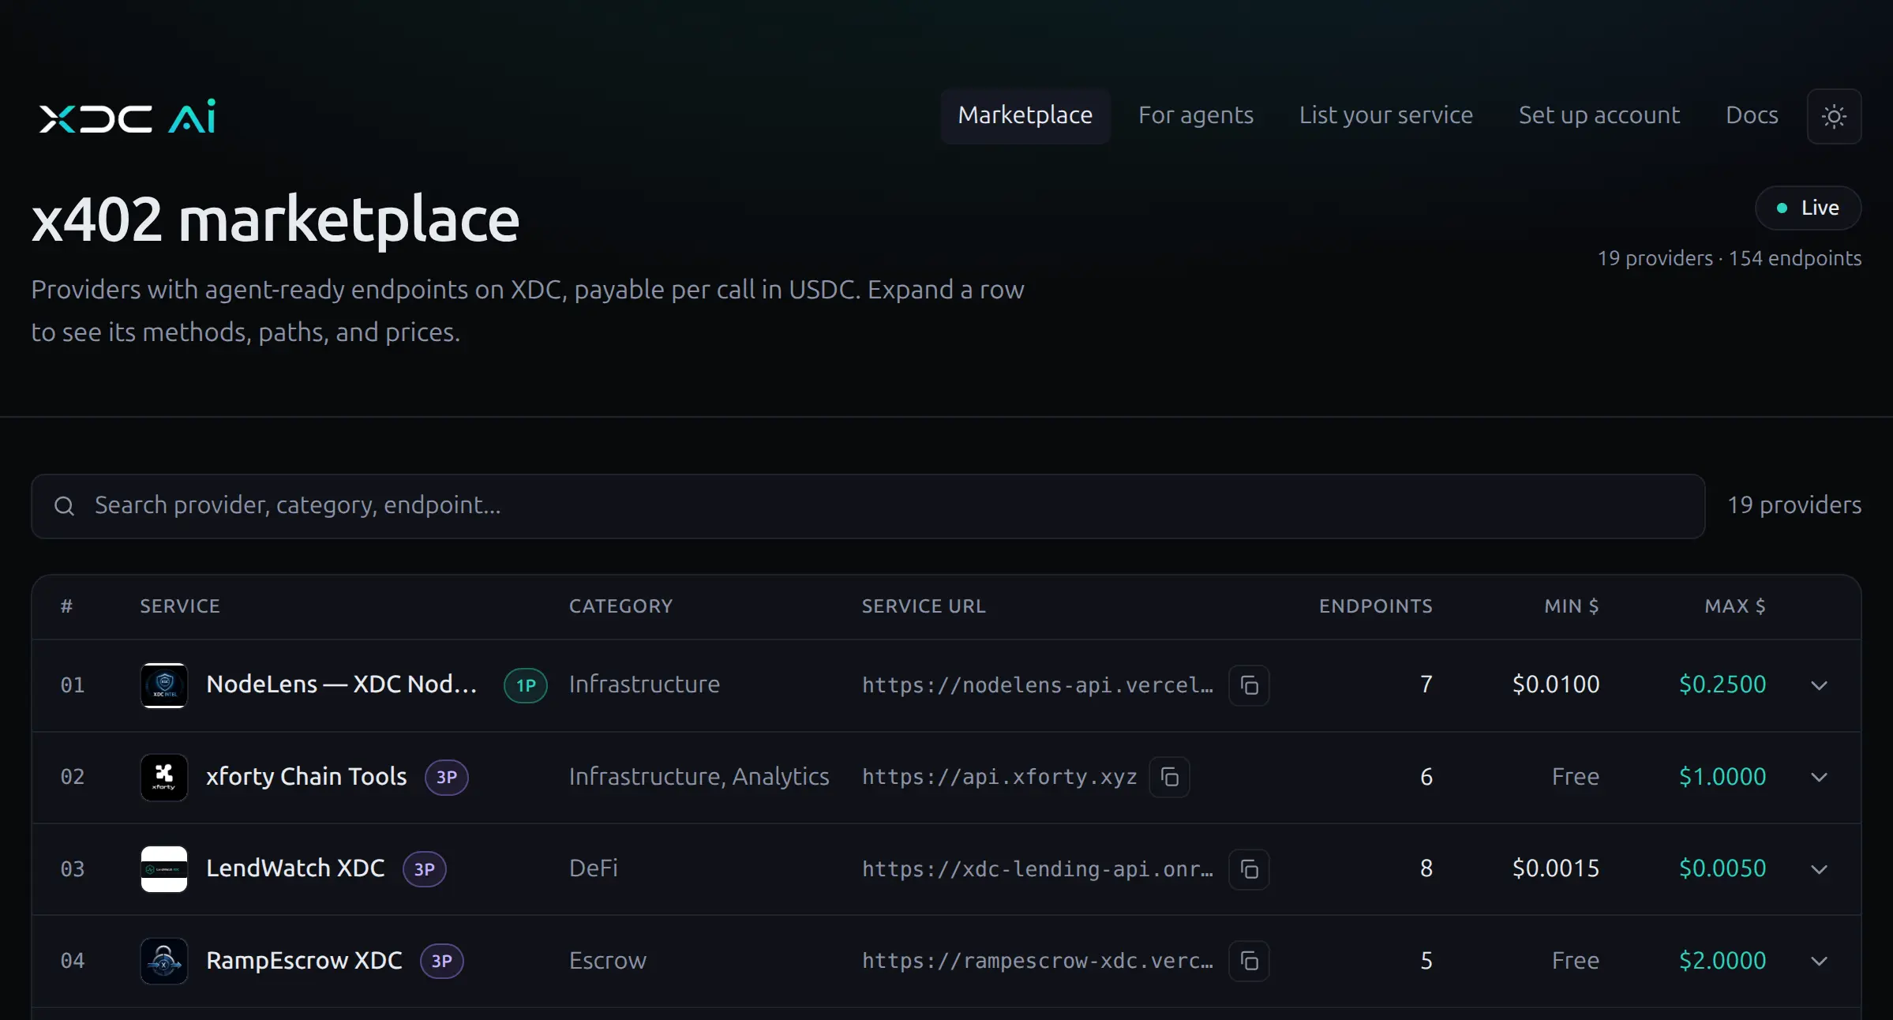The image size is (1893, 1020).
Task: Toggle the light/dark theme sun icon
Action: point(1834,117)
